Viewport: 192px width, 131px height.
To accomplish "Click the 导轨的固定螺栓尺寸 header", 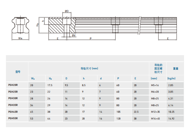I will (x=158, y=68).
